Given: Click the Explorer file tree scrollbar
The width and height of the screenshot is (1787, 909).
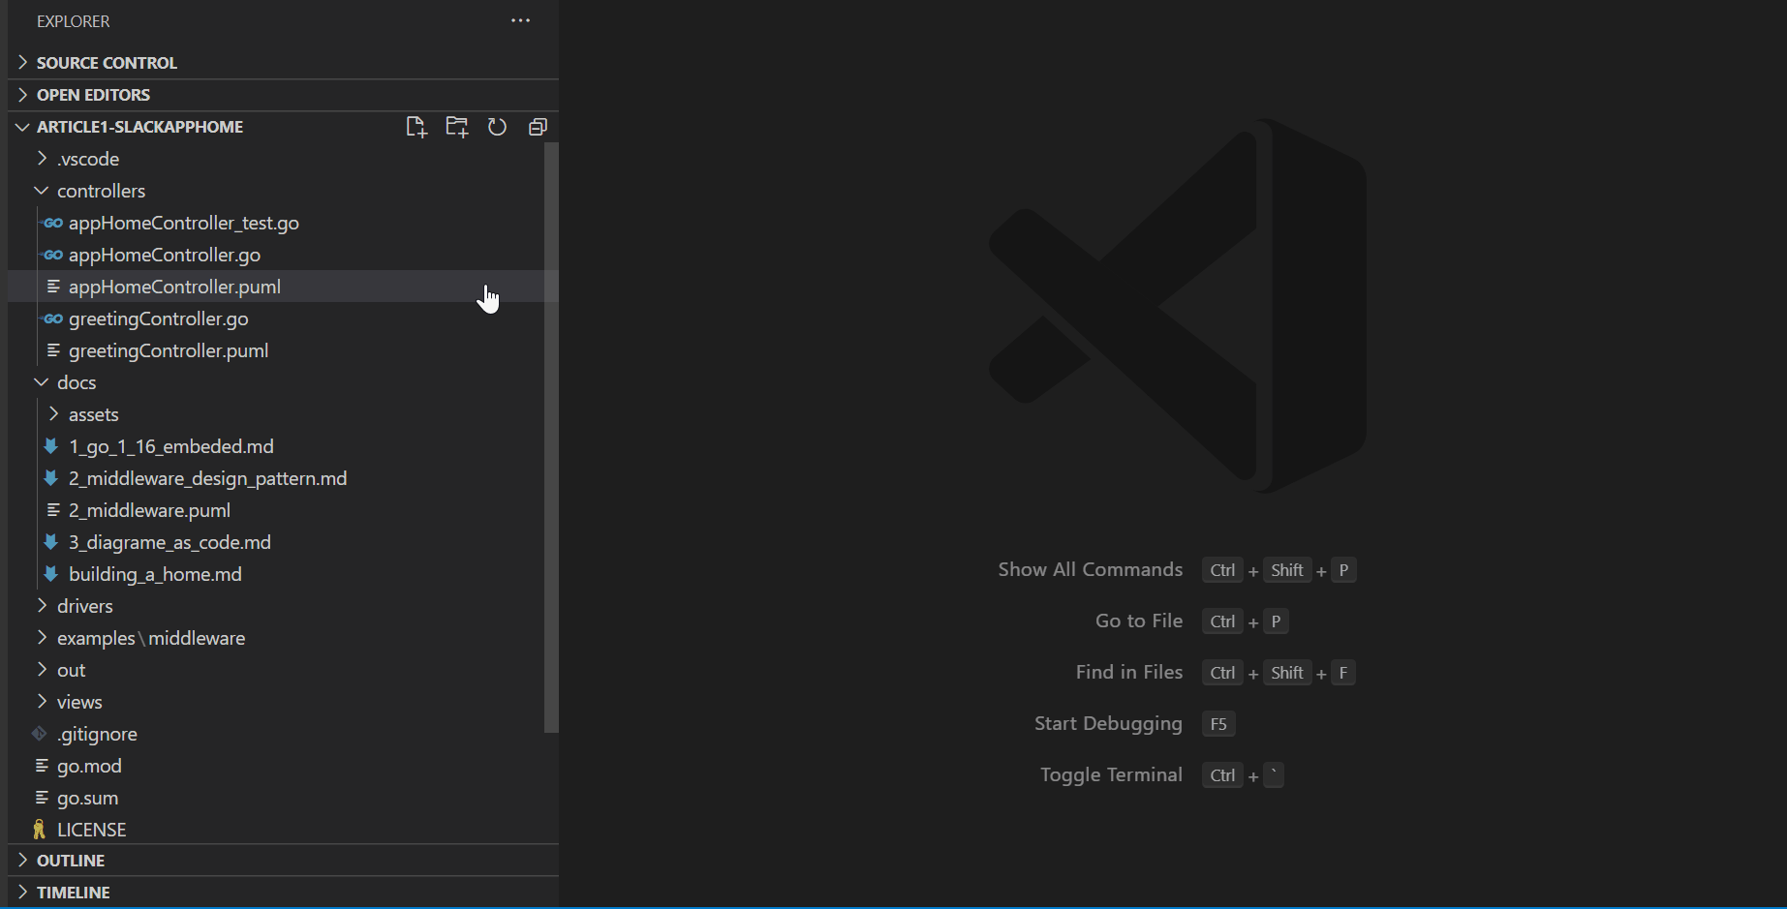Looking at the screenshot, I should click(551, 438).
